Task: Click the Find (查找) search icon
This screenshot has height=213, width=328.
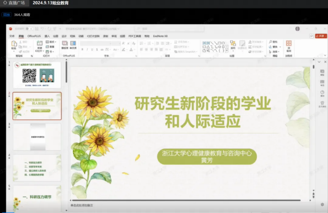Action: click(x=273, y=42)
